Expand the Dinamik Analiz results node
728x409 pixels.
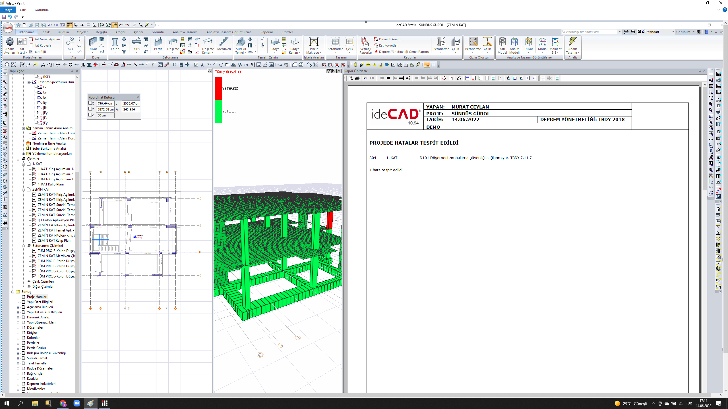tap(18, 317)
